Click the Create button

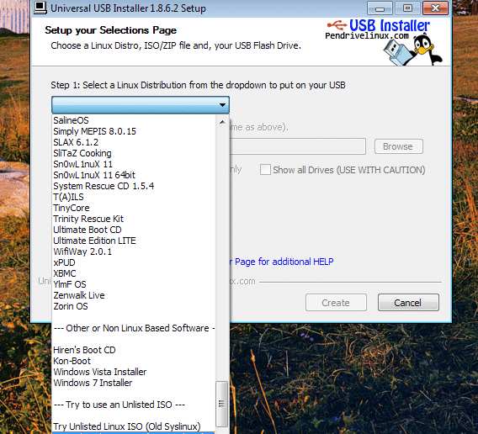pyautogui.click(x=336, y=303)
